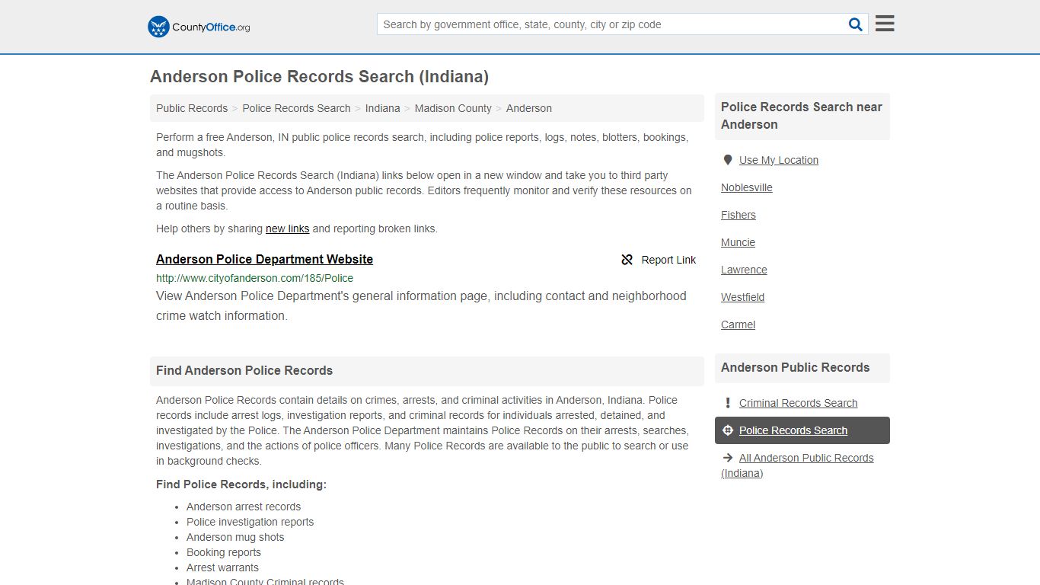The image size is (1040, 585).
Task: Click the Police investigation reports list item
Action: pyautogui.click(x=250, y=522)
